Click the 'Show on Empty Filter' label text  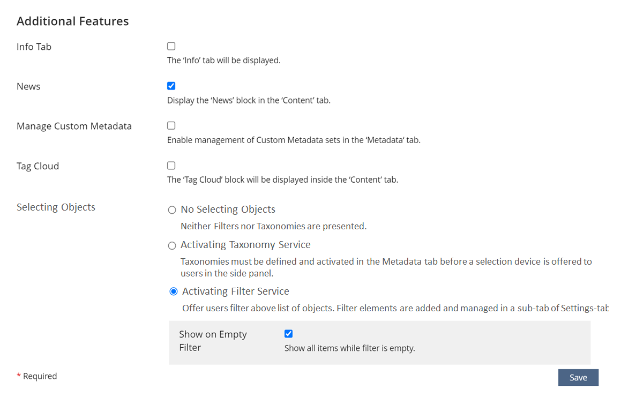click(x=213, y=341)
